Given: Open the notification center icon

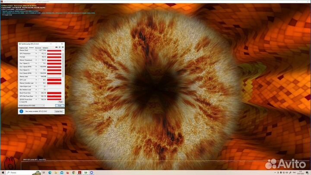Looking at the screenshot, I should tap(308, 172).
